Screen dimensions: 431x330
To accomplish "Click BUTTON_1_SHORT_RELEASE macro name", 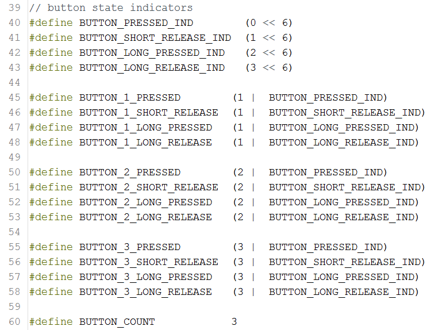I will [x=149, y=113].
